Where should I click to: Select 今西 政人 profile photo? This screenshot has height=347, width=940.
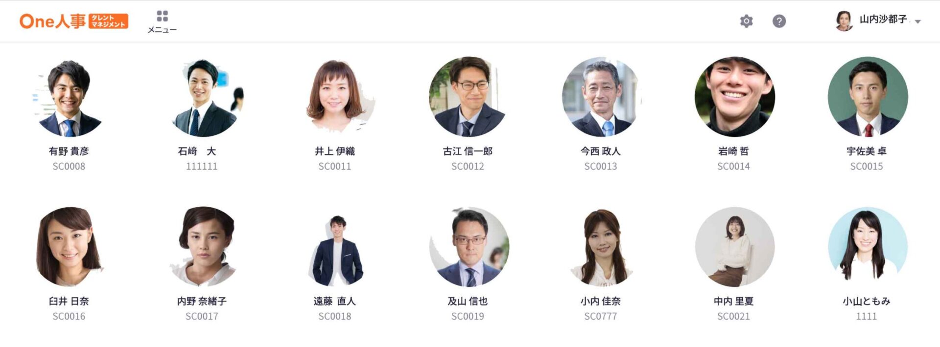click(x=601, y=97)
